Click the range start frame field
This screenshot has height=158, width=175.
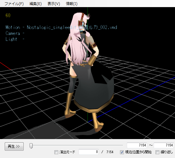(137, 145)
